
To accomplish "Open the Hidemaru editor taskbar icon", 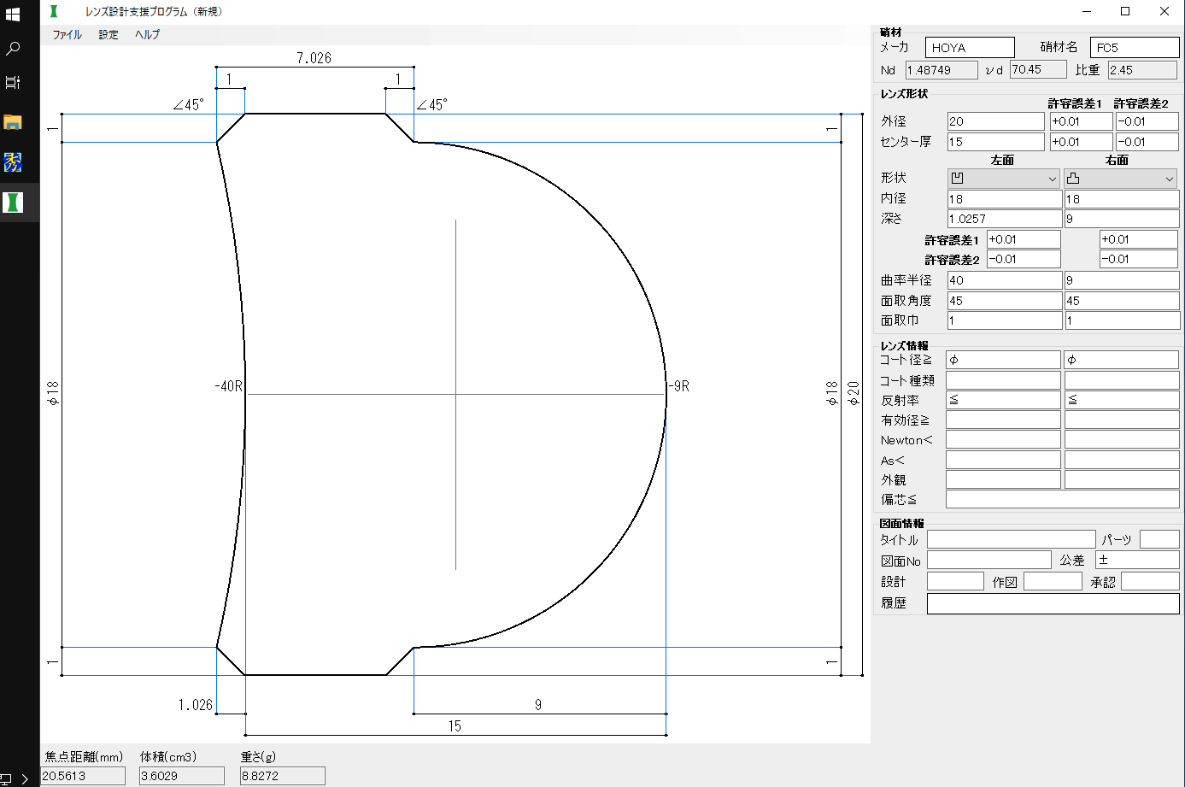I will 13,162.
